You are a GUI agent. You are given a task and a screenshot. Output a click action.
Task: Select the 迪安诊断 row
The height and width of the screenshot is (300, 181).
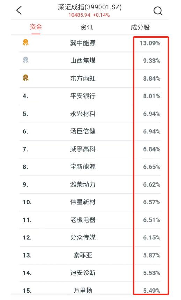[x=90, y=273]
